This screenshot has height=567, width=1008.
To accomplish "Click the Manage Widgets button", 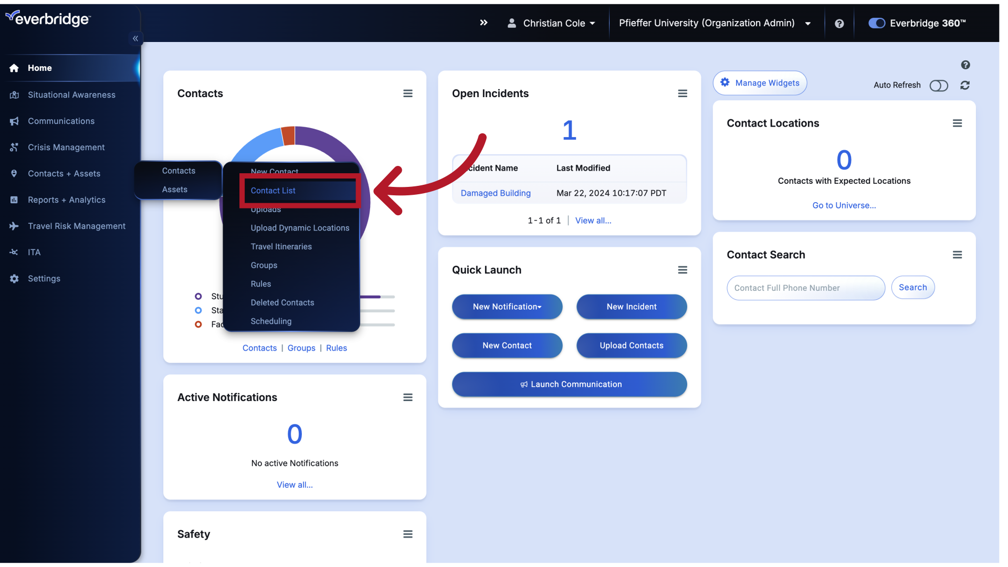I will (x=759, y=83).
